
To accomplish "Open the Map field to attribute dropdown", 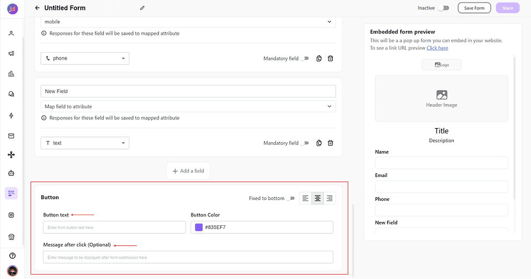I will (188, 106).
